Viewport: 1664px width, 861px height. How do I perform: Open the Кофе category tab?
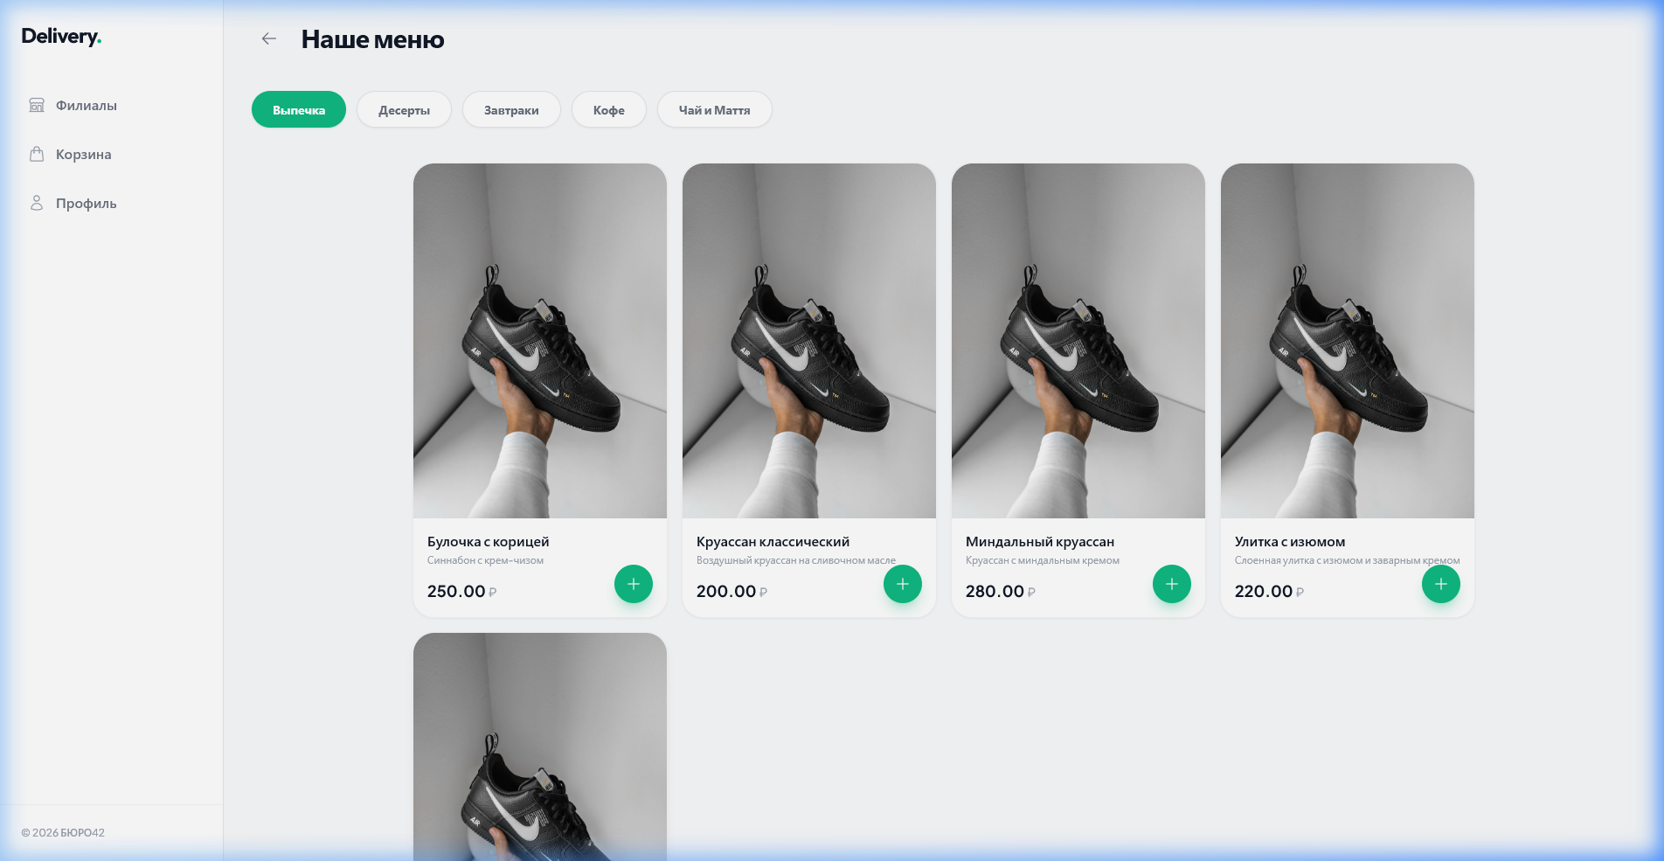coord(609,109)
